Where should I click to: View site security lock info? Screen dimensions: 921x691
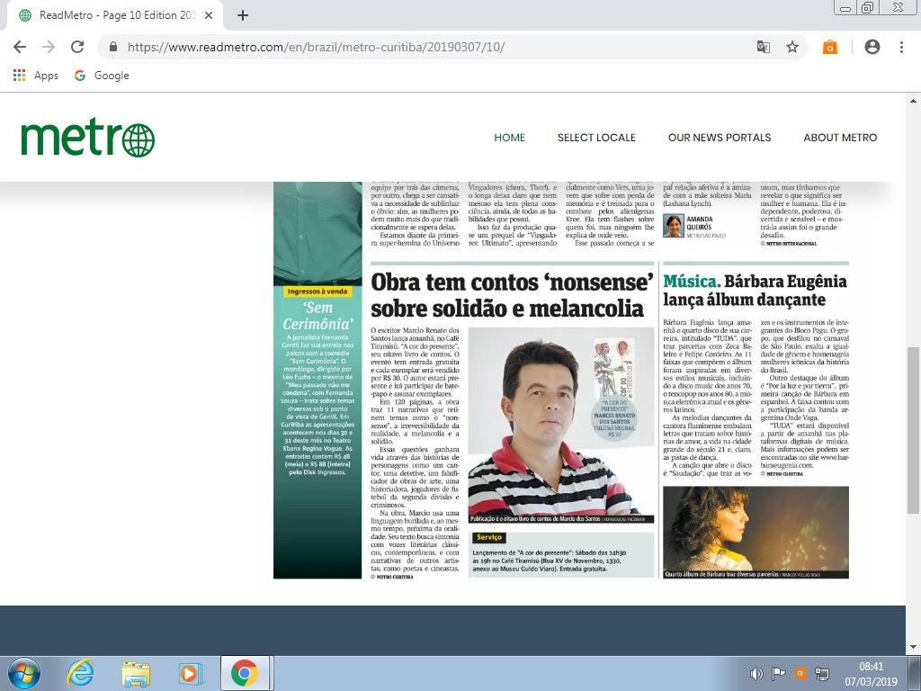(114, 47)
